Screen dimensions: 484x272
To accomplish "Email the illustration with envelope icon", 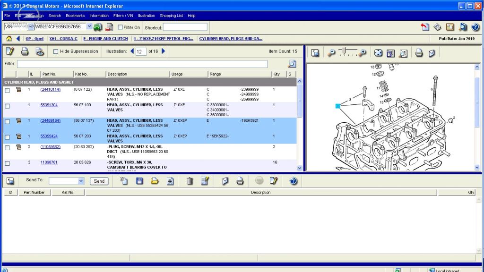I will pyautogui.click(x=432, y=53).
